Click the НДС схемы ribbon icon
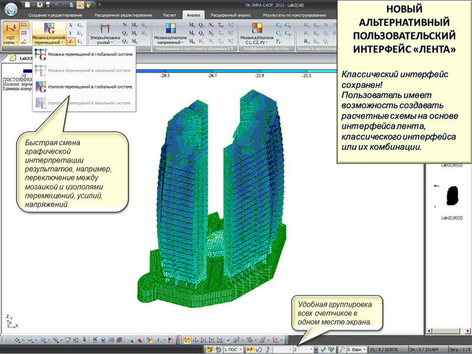 pyautogui.click(x=10, y=34)
